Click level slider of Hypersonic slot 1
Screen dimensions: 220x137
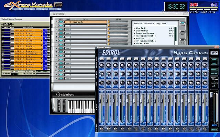[118, 22]
